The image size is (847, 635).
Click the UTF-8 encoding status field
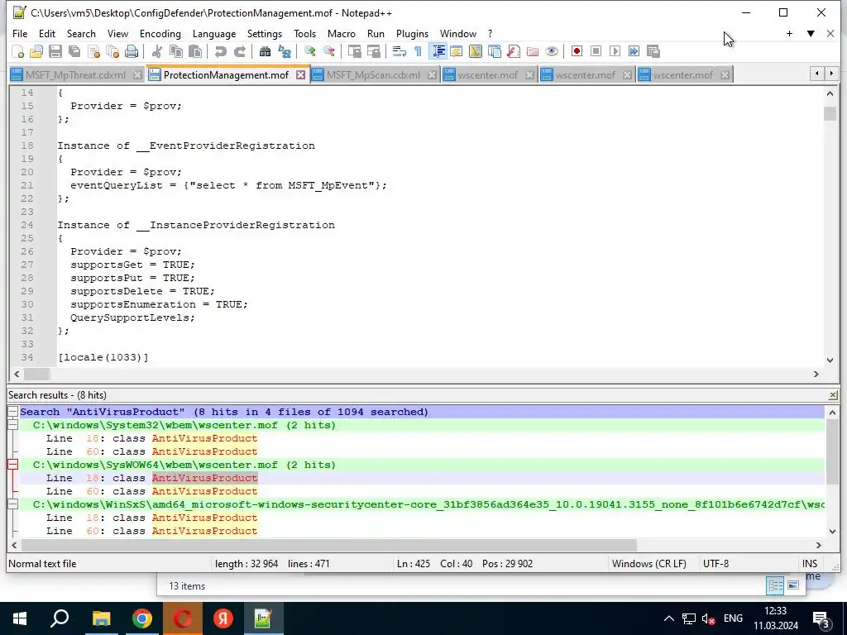(715, 564)
